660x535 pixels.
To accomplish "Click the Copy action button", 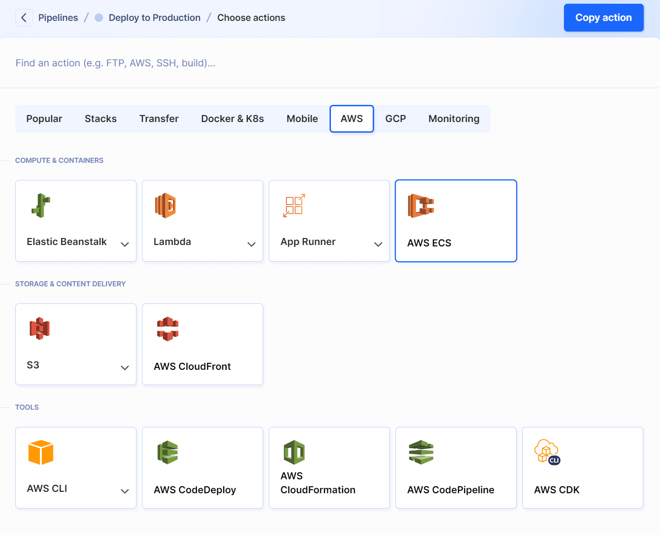I will point(603,17).
